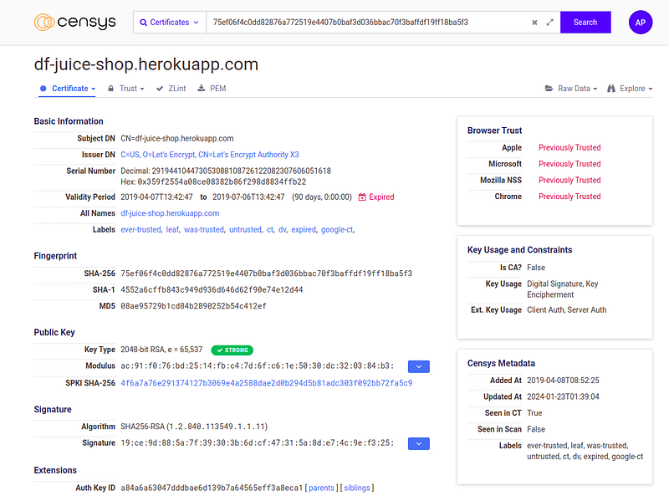This screenshot has height=496, width=669.
Task: Click the Key Usage value Digital Signature, Key Encipherment
Action: pyautogui.click(x=562, y=289)
